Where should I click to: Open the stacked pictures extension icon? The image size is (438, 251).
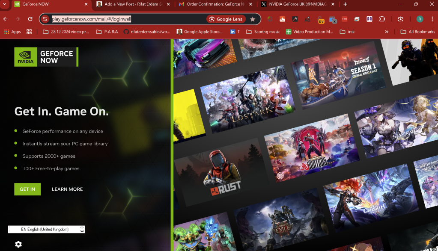(x=357, y=19)
